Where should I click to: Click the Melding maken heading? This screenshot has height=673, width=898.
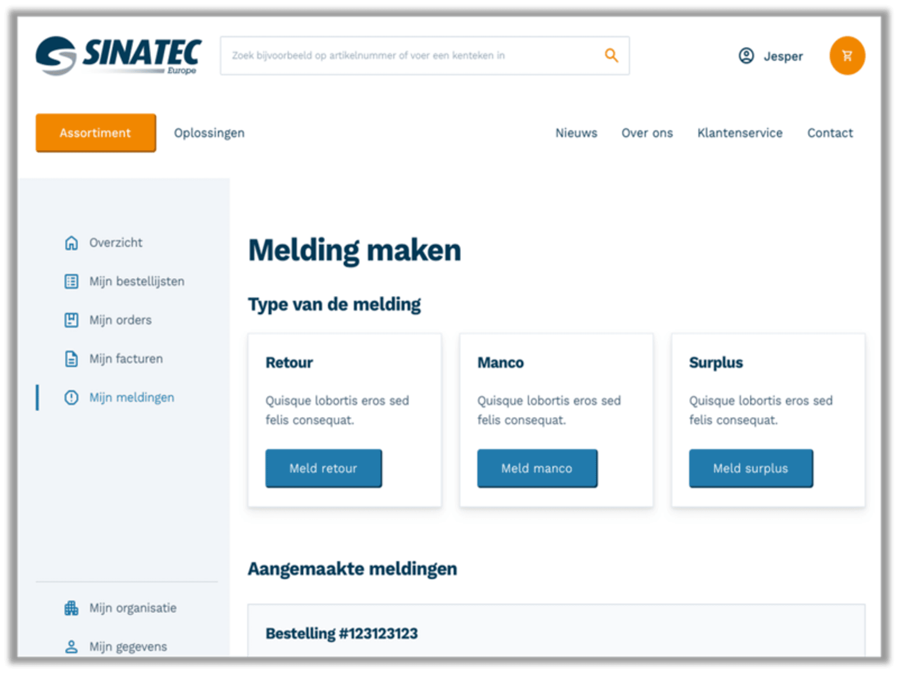(355, 250)
